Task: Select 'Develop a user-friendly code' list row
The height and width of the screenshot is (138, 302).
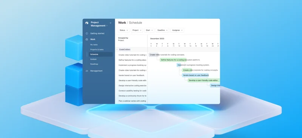Action: click(x=133, y=80)
